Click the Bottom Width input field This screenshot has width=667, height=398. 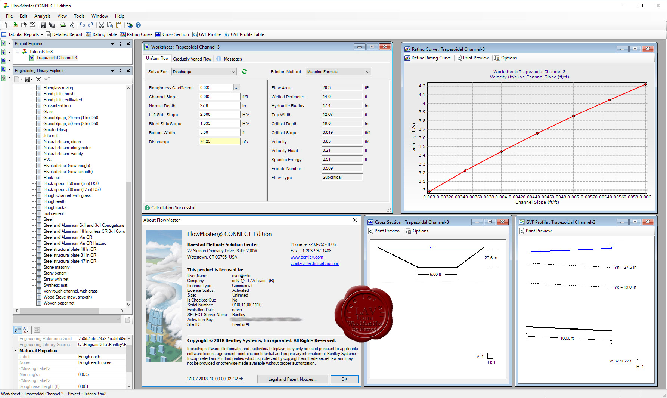[x=220, y=132]
